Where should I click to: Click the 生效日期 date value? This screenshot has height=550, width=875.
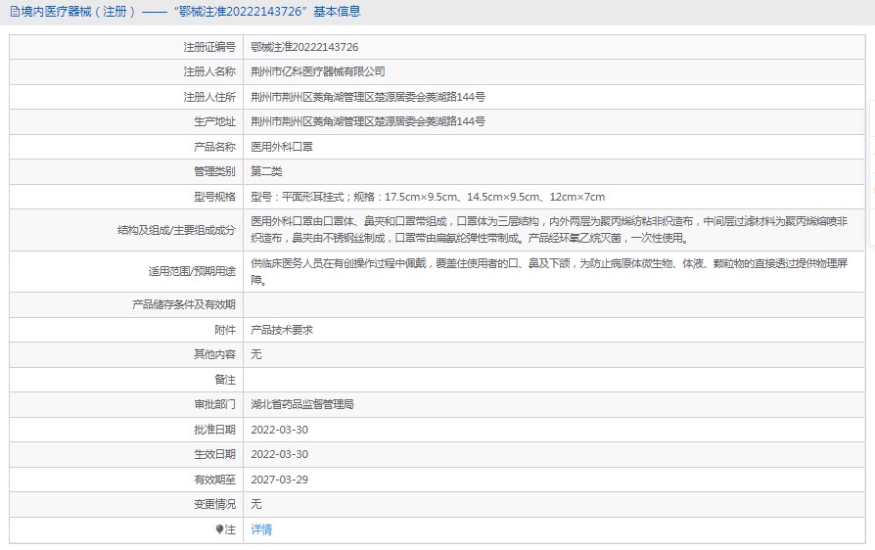pyautogui.click(x=279, y=454)
